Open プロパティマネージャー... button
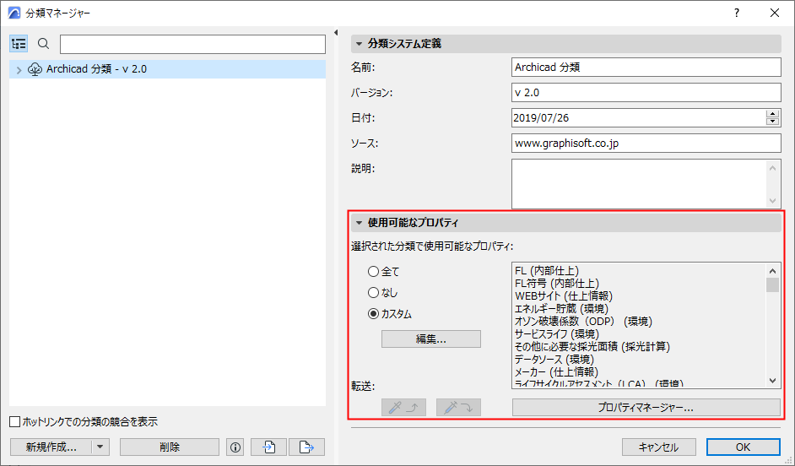Viewport: 795px width, 466px height. [646, 407]
